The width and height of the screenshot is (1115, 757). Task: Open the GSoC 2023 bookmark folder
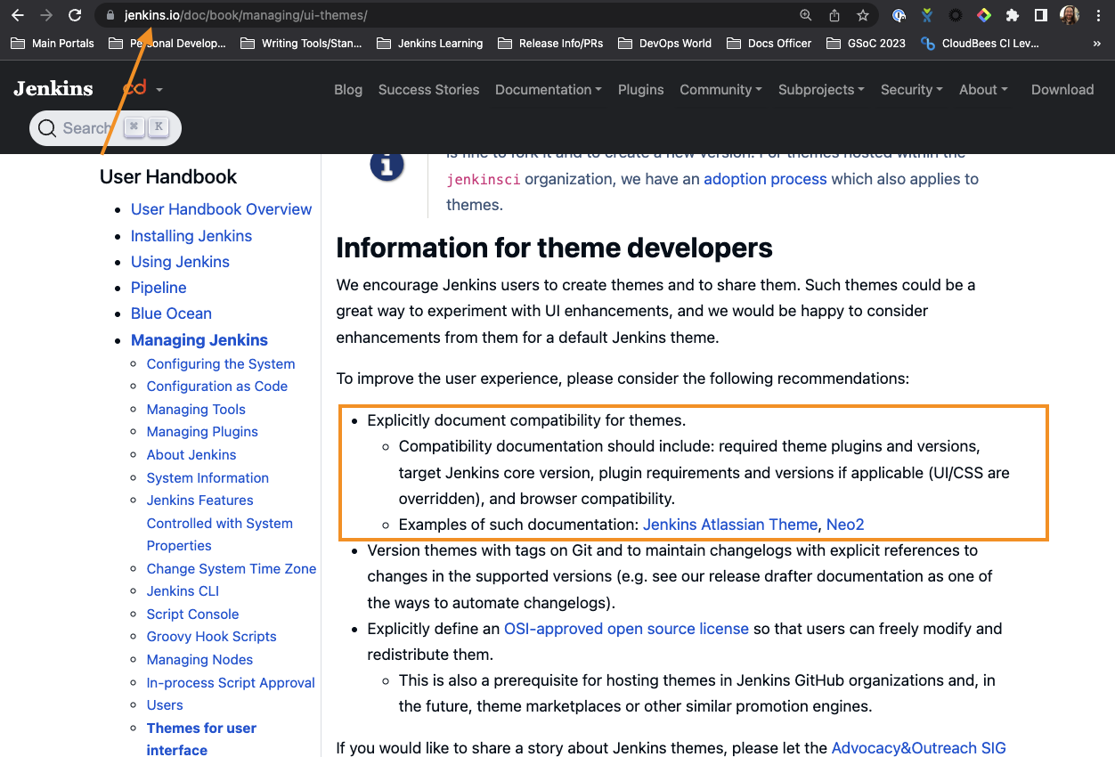(x=867, y=43)
